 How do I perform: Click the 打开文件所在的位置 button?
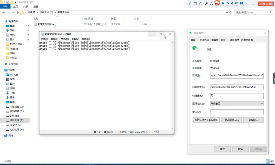pos(207,120)
